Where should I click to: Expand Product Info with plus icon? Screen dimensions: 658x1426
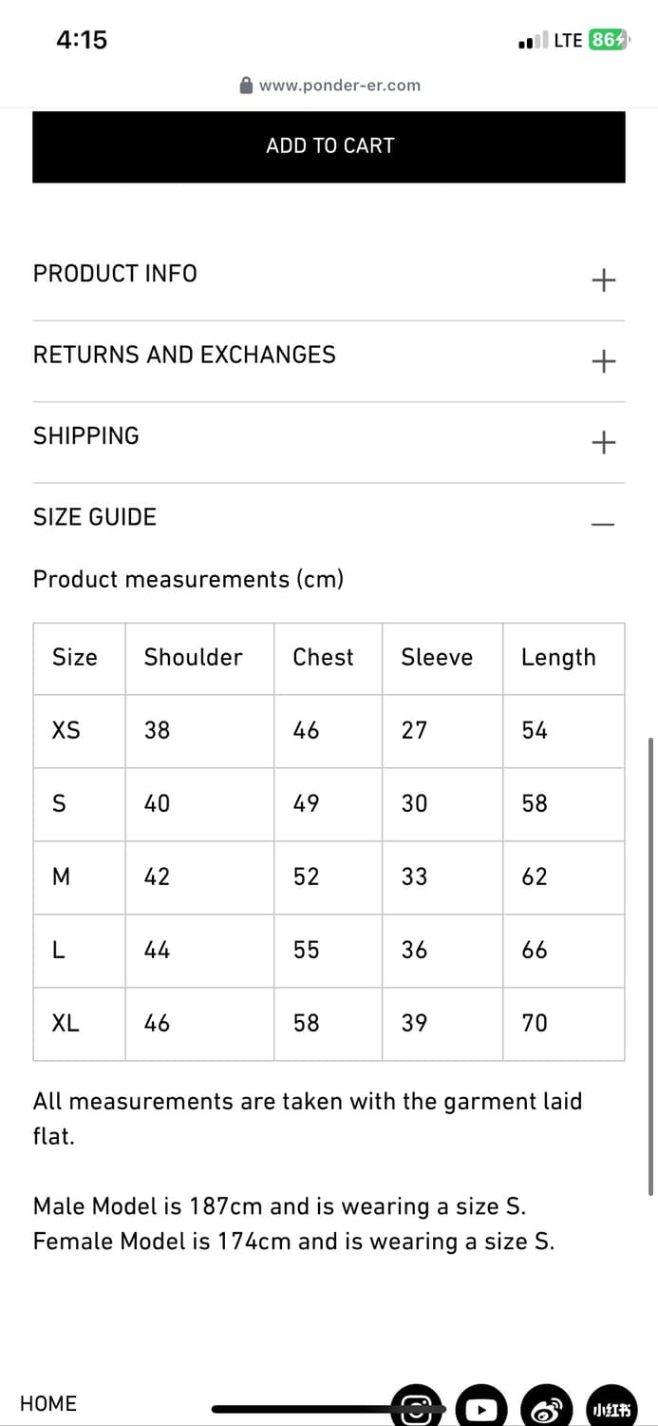coord(603,279)
